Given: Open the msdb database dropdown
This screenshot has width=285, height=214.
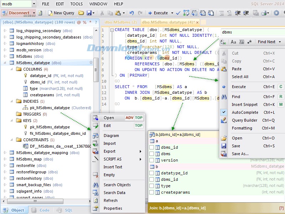Looking at the screenshot, I should pyautogui.click(x=34, y=4).
